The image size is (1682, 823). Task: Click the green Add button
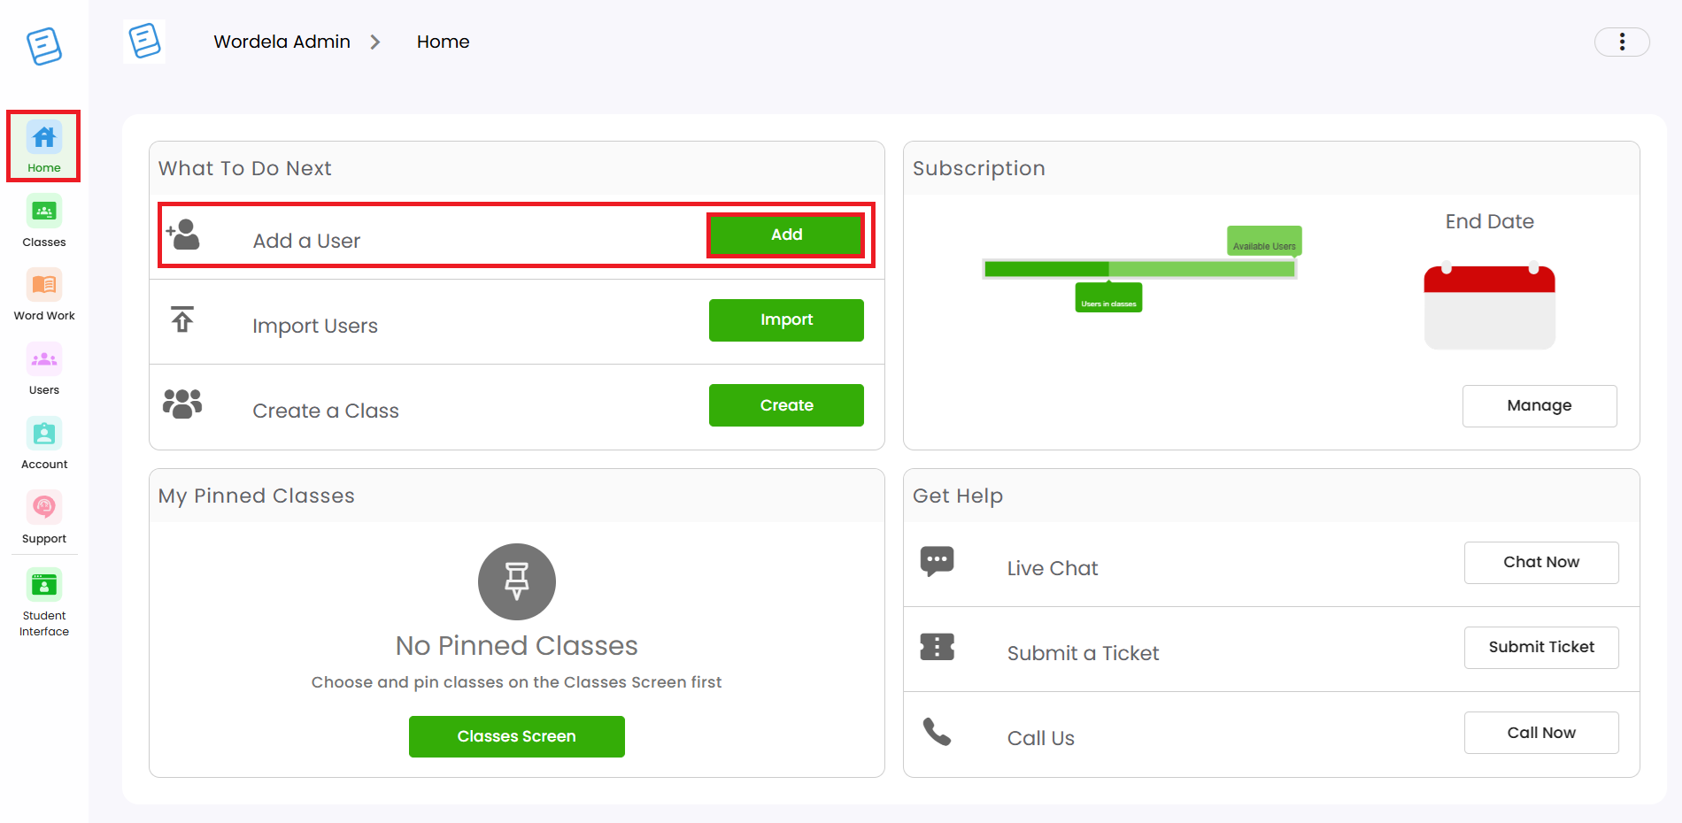[786, 235]
